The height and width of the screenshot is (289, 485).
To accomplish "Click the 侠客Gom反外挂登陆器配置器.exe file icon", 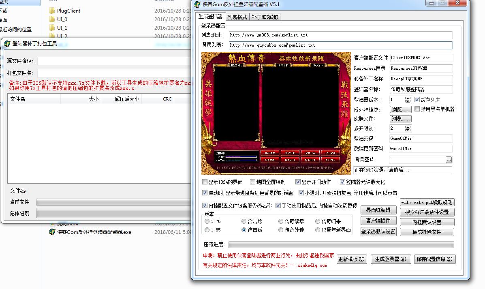I will (x=52, y=232).
